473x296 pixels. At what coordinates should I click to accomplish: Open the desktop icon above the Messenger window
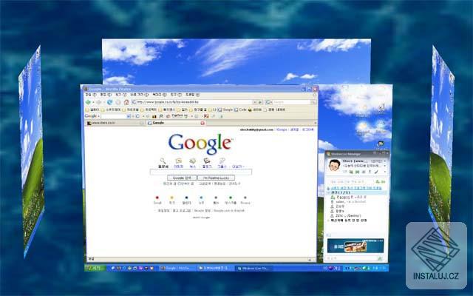tap(380, 144)
